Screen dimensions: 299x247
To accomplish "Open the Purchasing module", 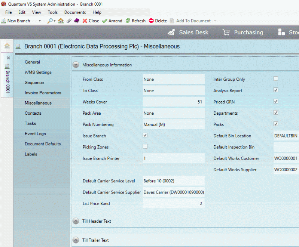I will coord(243,33).
